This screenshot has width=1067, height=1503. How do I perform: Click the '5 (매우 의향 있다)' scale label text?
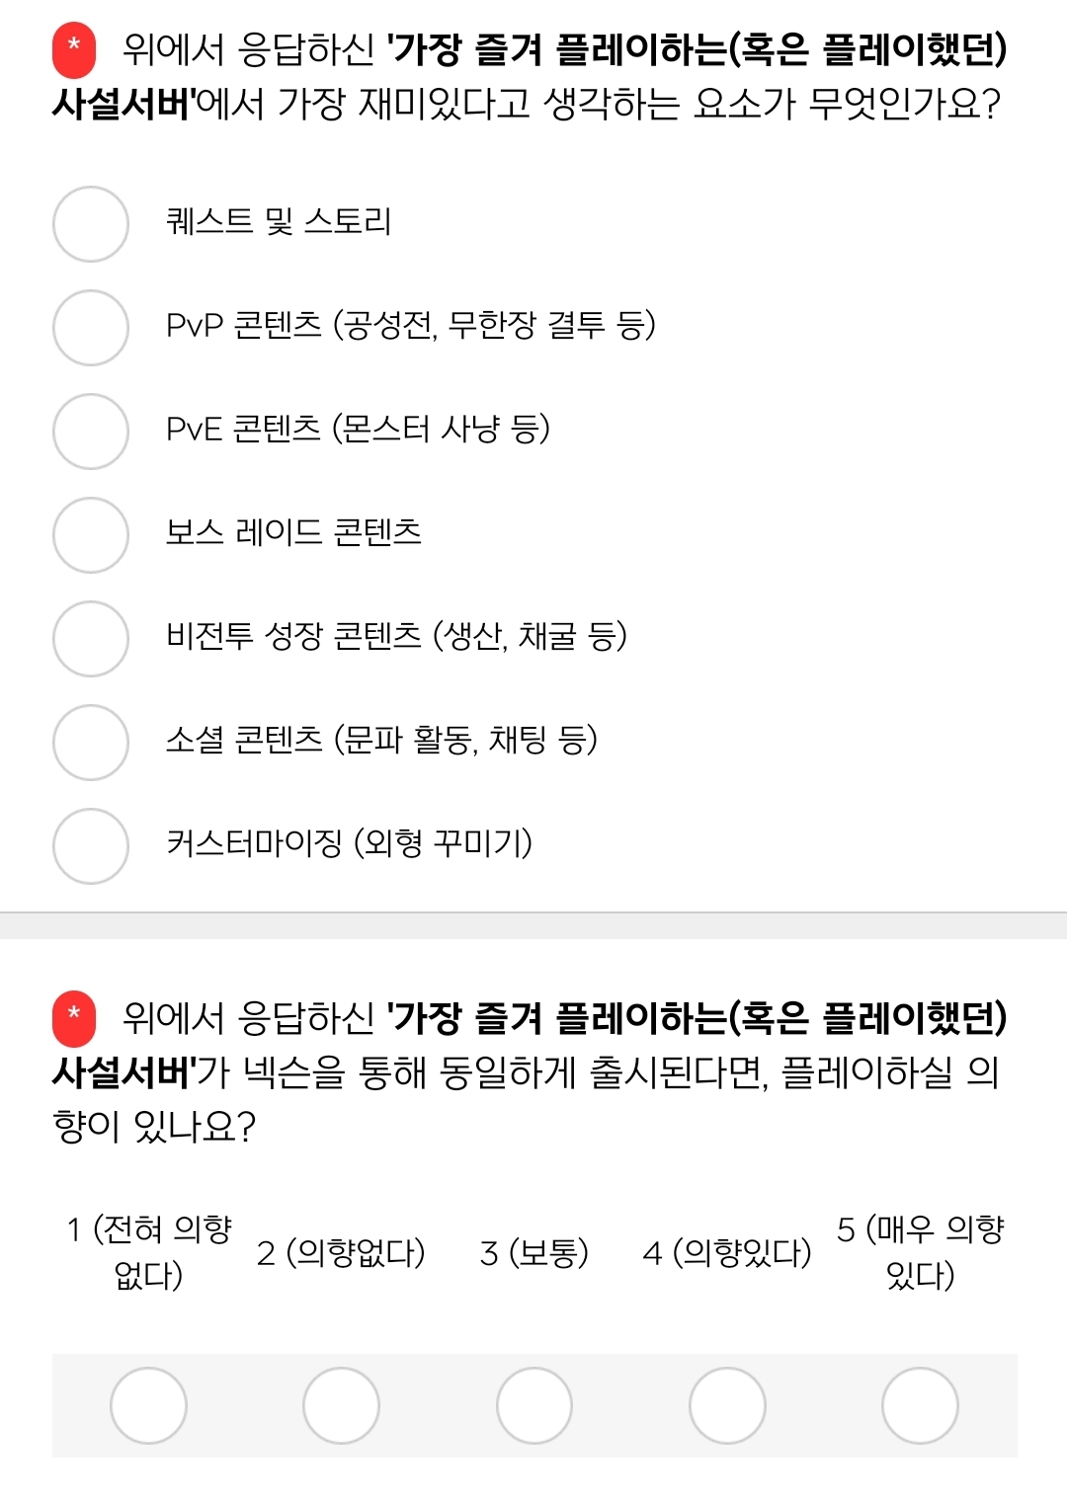[x=920, y=1252]
